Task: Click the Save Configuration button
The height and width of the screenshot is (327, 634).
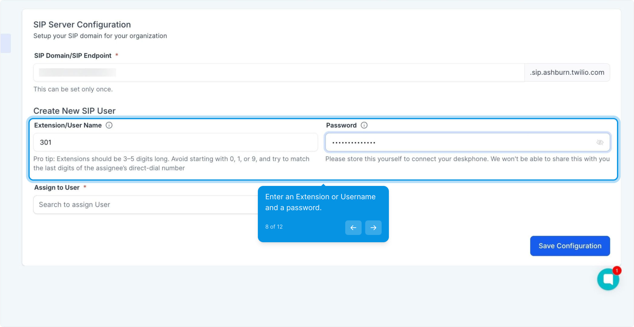Action: point(570,246)
